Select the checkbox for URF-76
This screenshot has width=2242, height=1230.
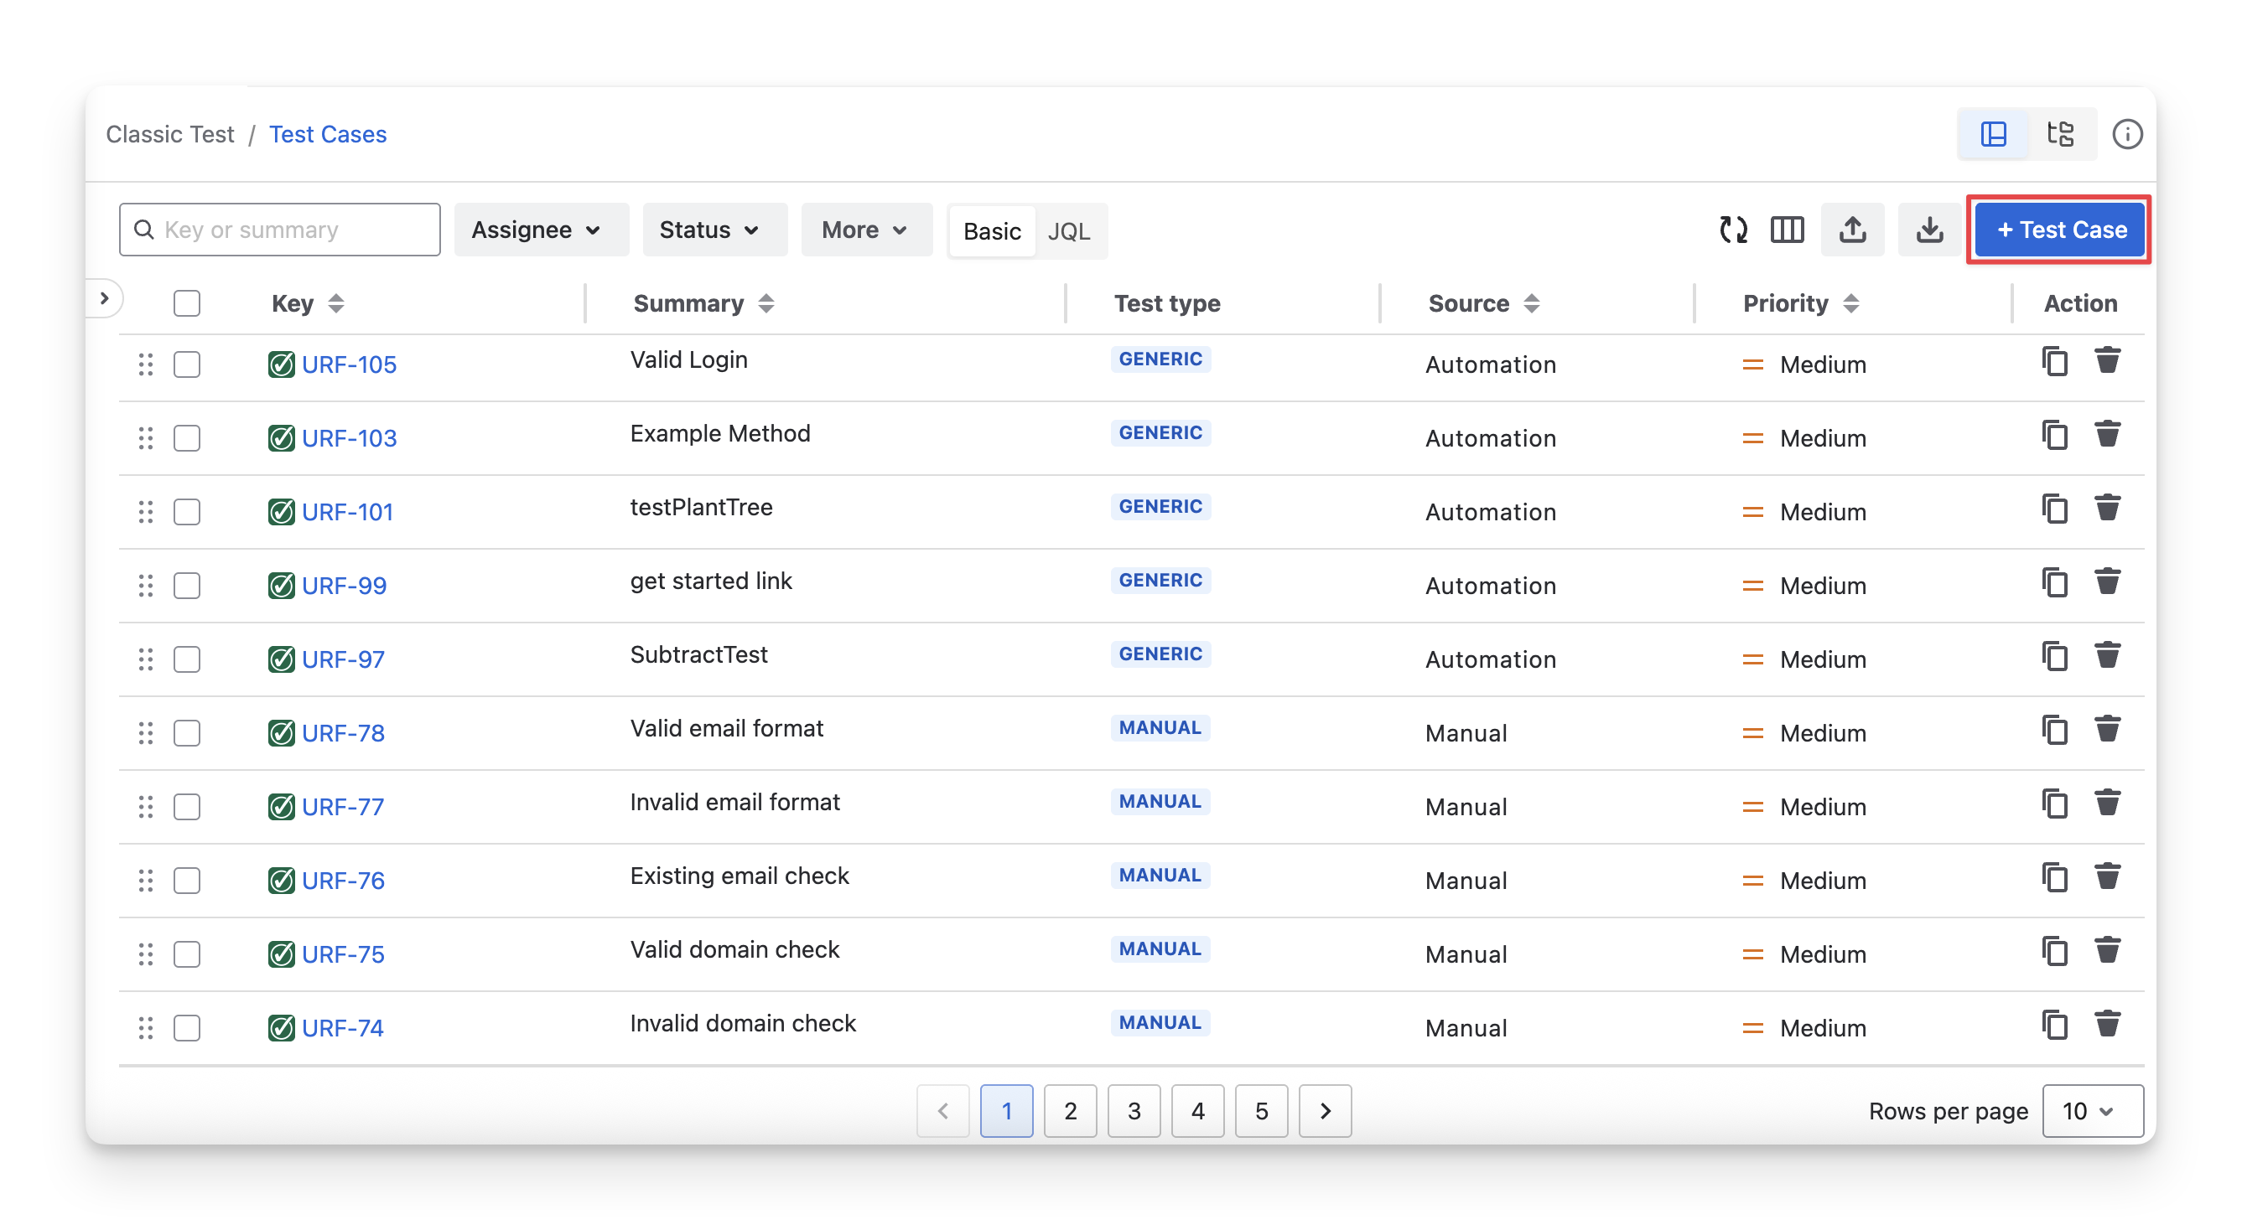186,881
